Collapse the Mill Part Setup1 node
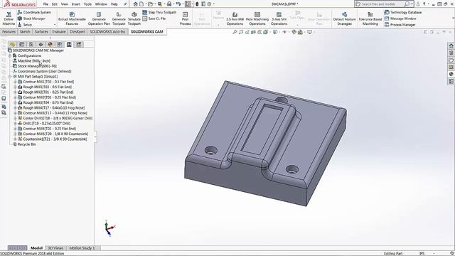Screen dimensions: 455x256 10,76
